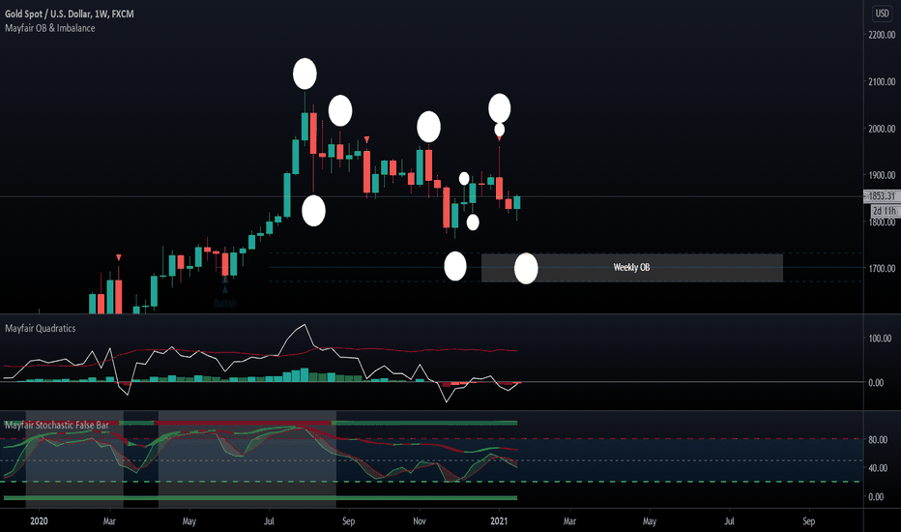This screenshot has width=901, height=532.
Task: Click the Bullish up-arrow marker below candles
Action: [x=225, y=289]
